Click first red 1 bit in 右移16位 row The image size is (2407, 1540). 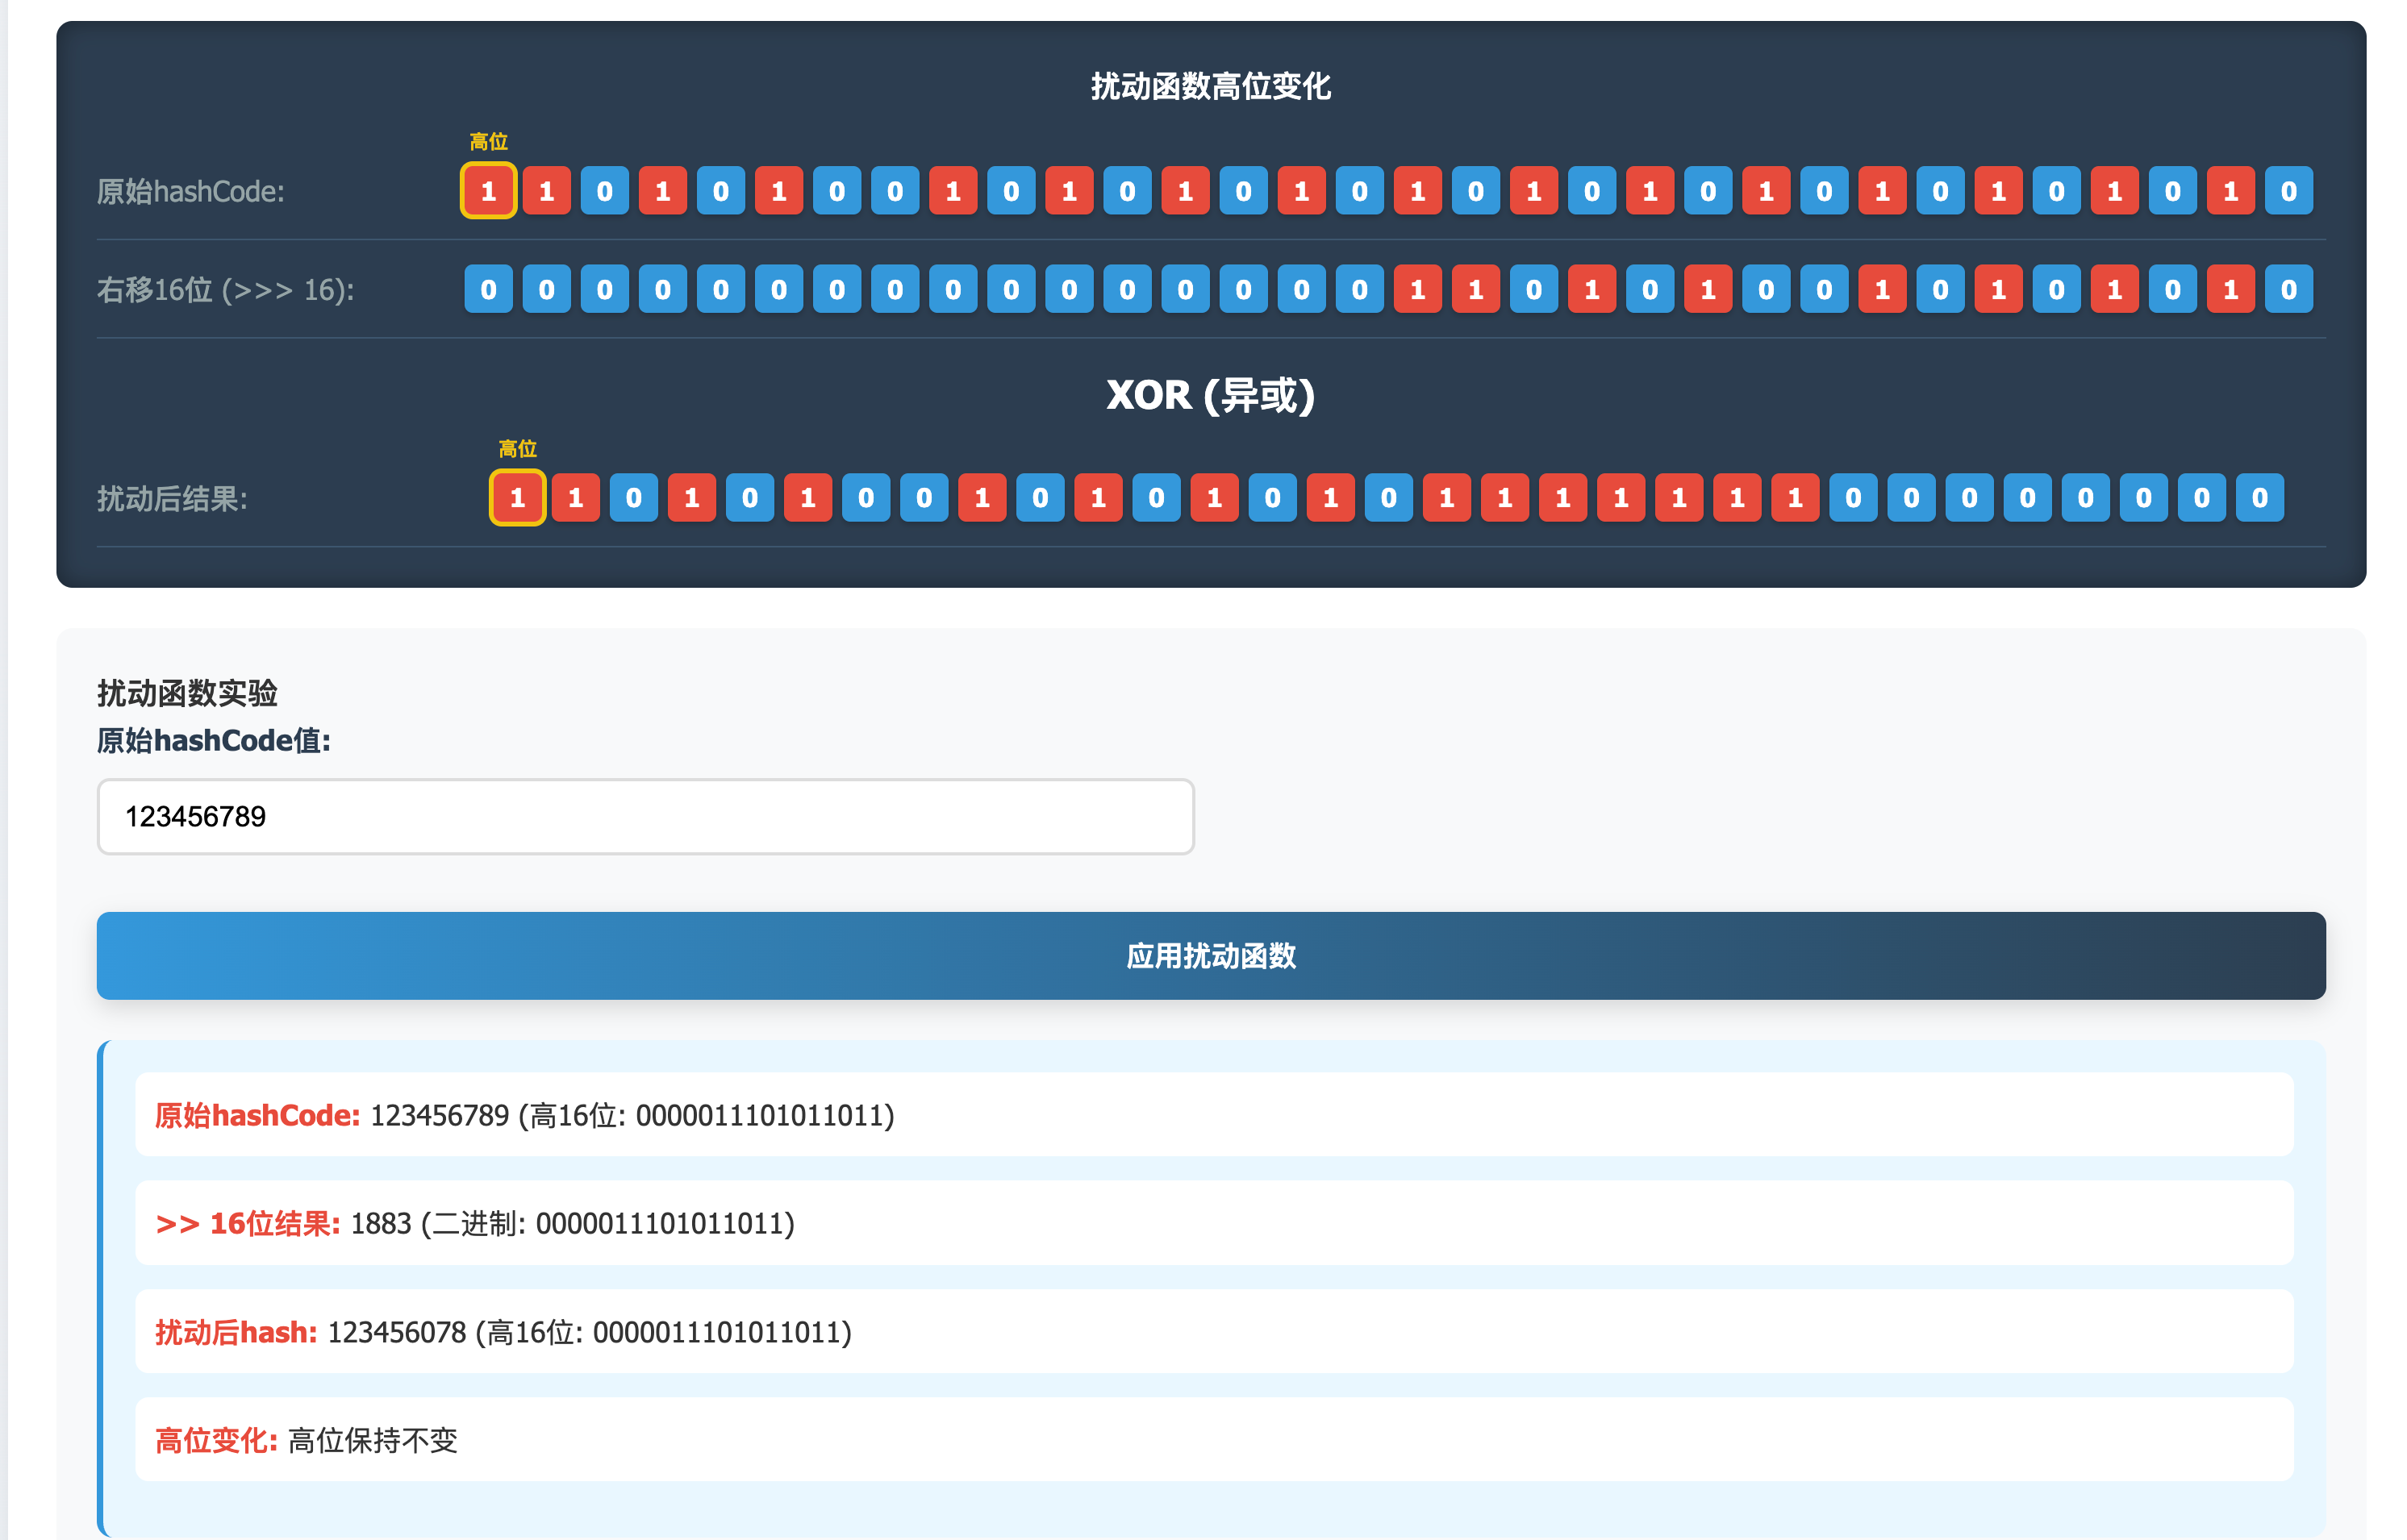1416,290
